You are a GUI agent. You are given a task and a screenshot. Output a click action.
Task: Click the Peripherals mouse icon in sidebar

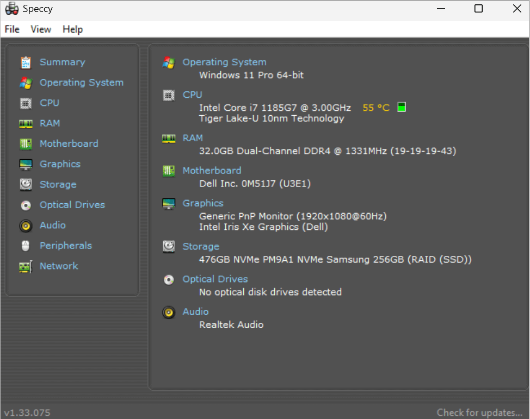(26, 246)
